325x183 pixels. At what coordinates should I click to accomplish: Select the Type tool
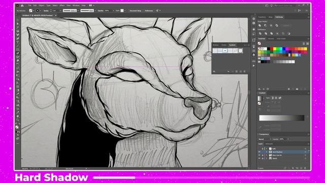(x=18, y=42)
